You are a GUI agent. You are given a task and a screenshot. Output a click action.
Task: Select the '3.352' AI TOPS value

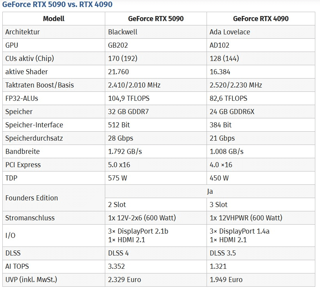click(x=116, y=266)
